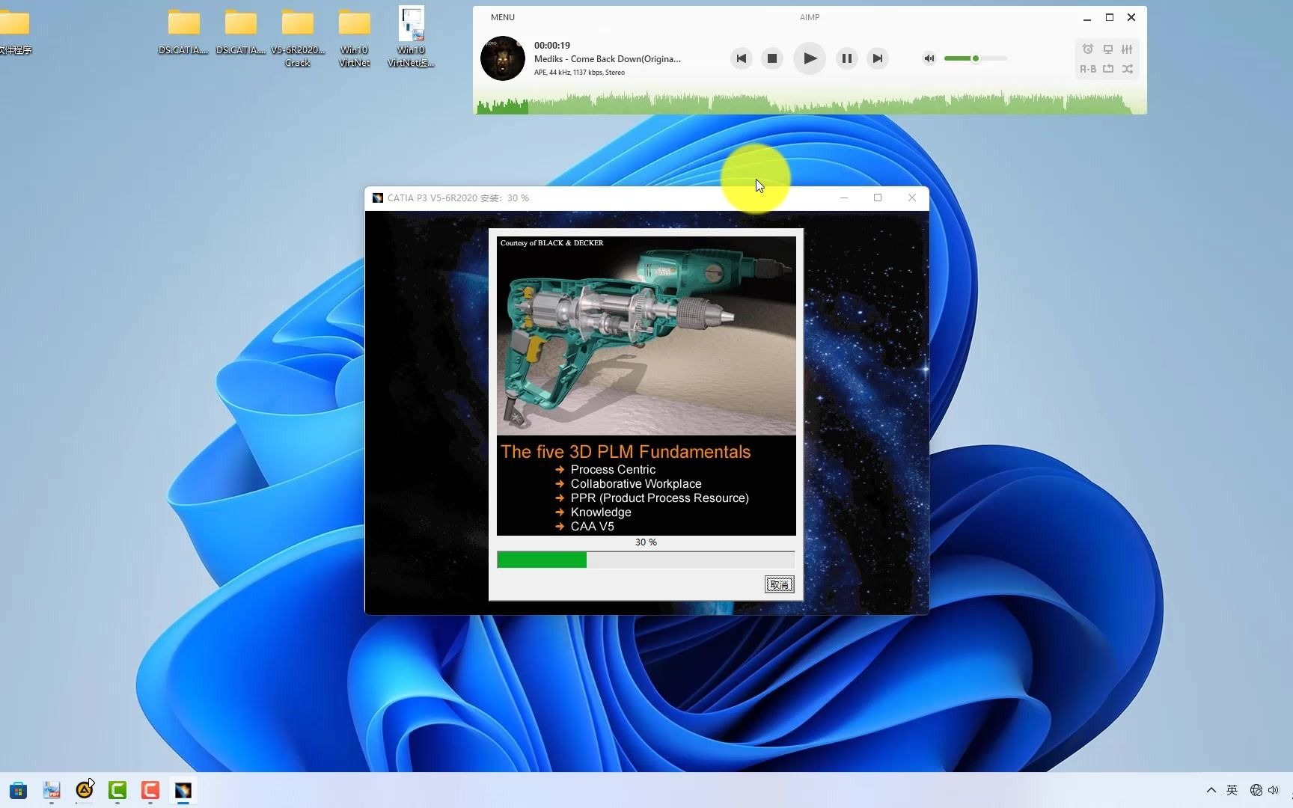Toggle A-B repeat in AIMP
The height and width of the screenshot is (808, 1293).
click(1088, 69)
